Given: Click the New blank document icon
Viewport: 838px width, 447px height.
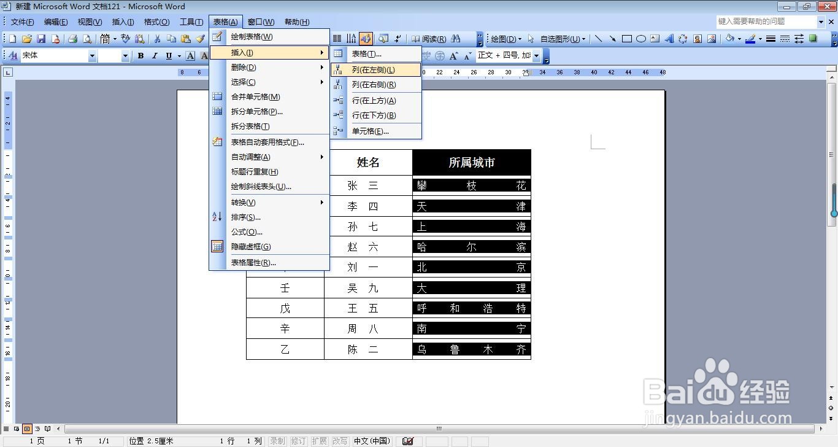Looking at the screenshot, I should tap(12, 39).
